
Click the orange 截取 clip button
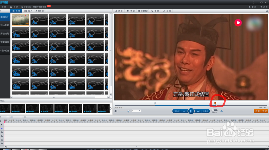[257, 111]
